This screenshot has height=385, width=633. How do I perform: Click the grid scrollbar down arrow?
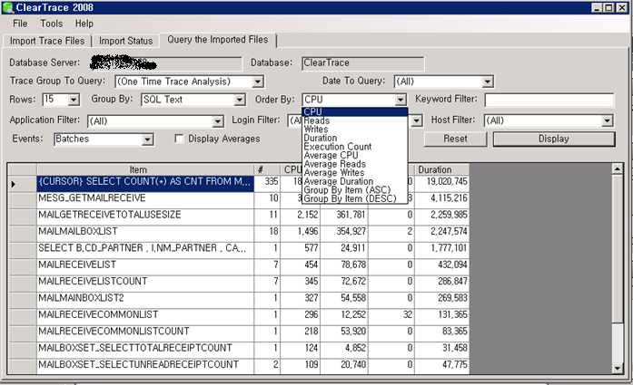pyautogui.click(x=618, y=368)
